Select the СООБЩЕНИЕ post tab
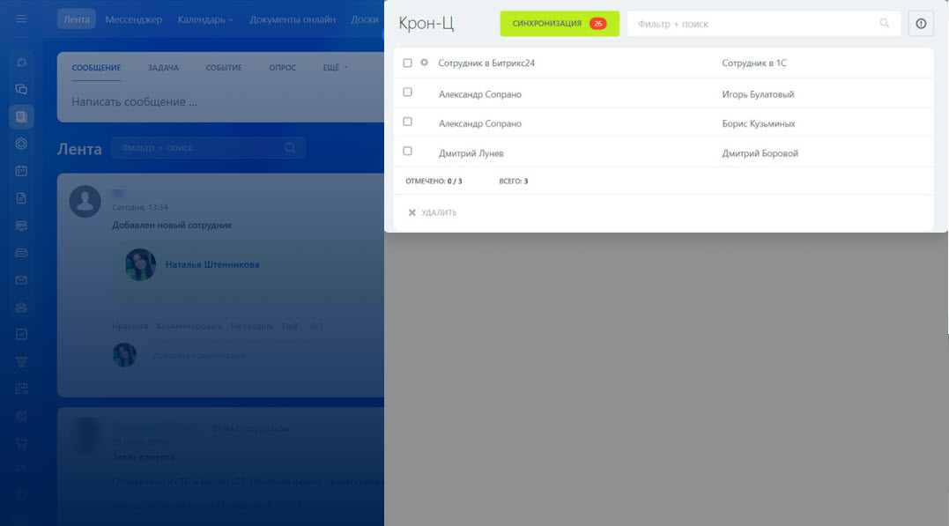The height and width of the screenshot is (526, 949). (96, 68)
